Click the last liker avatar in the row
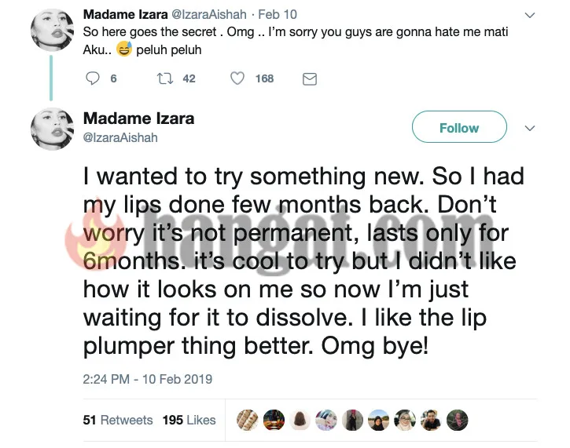Image resolution: width=570 pixels, height=448 pixels. (x=456, y=420)
